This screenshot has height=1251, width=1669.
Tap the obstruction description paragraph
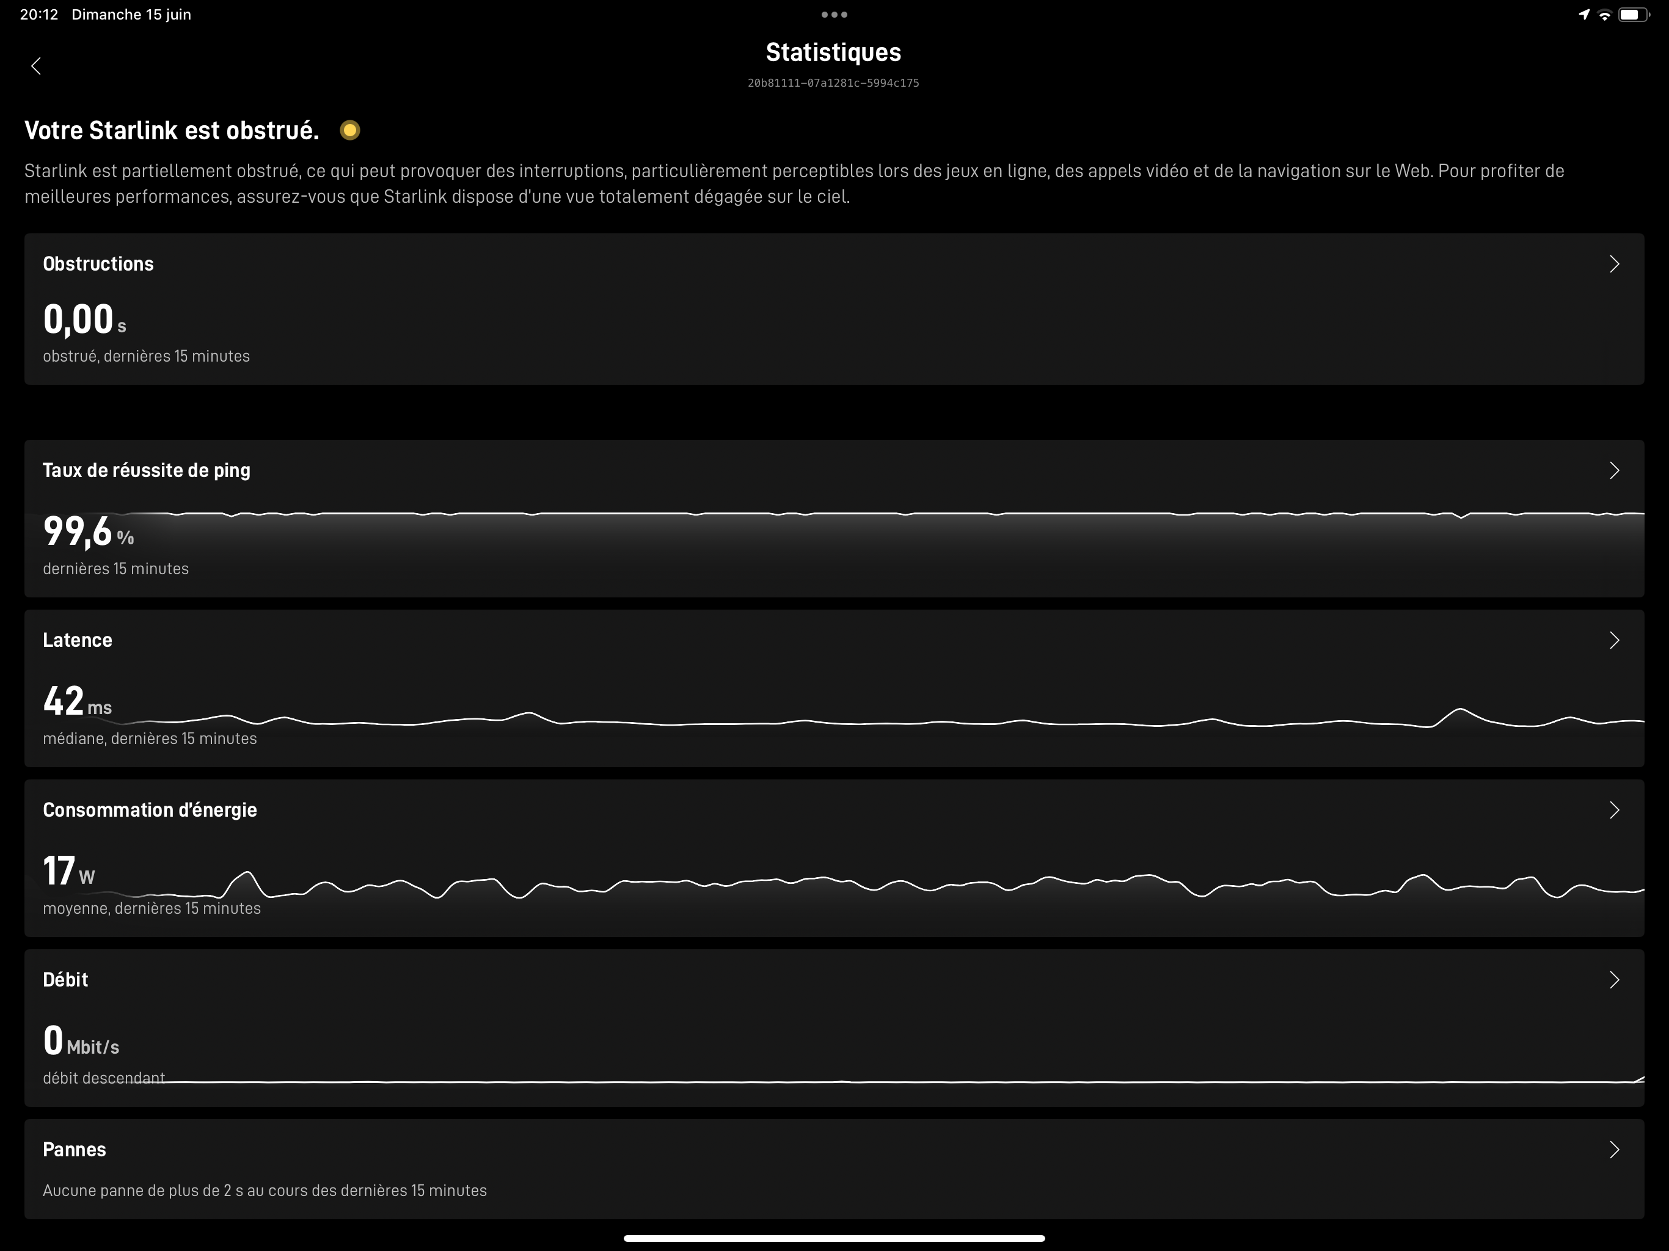point(794,183)
